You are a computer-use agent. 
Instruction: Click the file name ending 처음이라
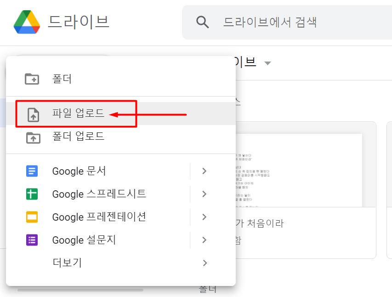(260, 223)
